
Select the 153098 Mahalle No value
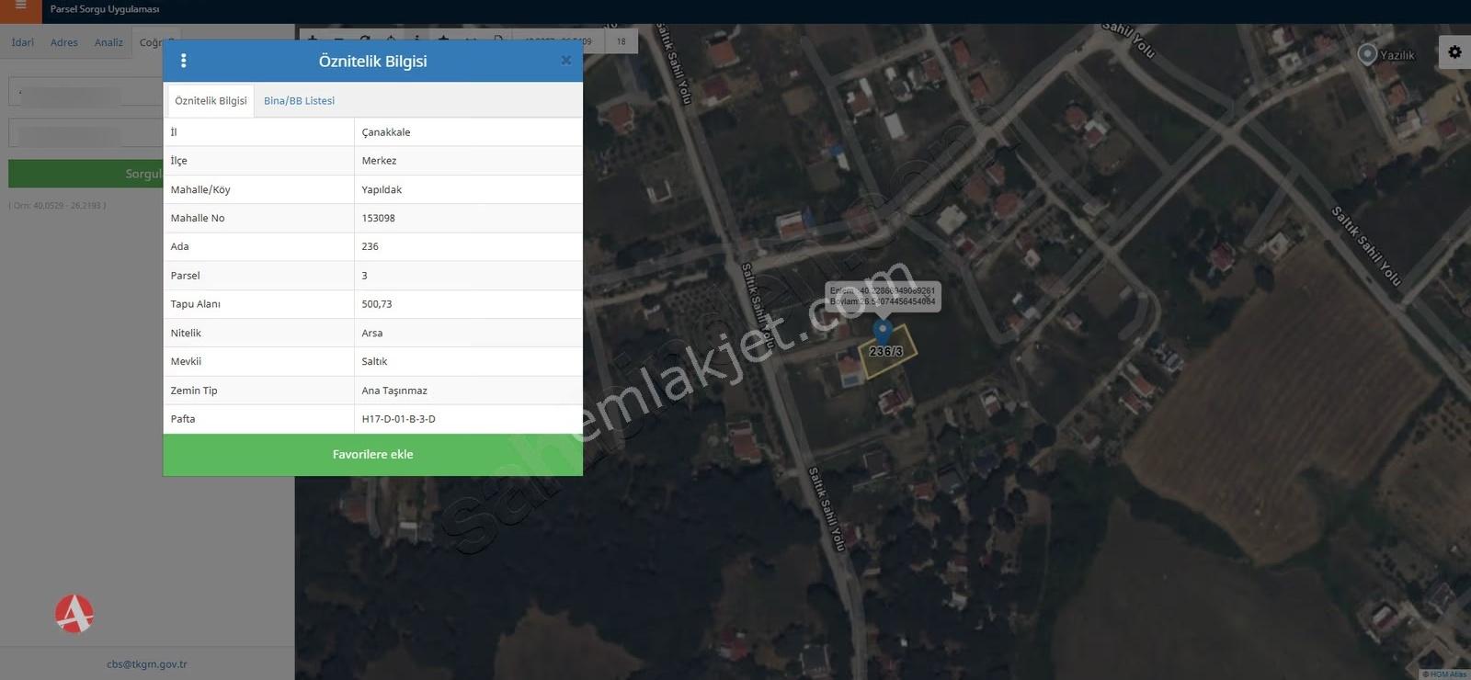[x=468, y=218]
